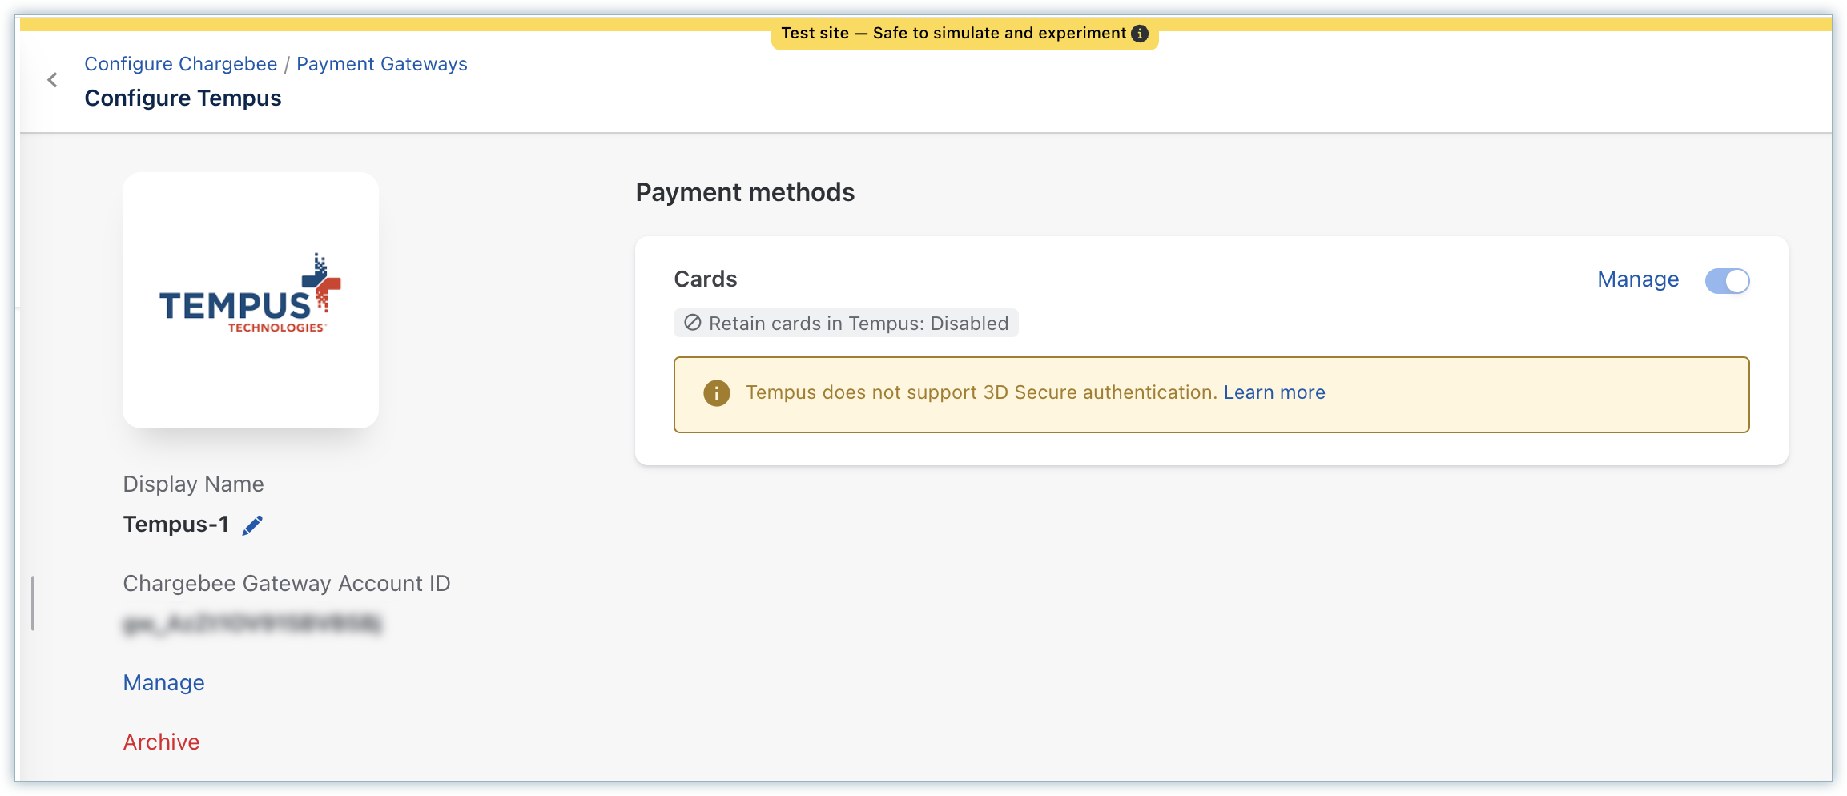Click the Test site banner label
Screen dimensions: 1847x796
(953, 34)
